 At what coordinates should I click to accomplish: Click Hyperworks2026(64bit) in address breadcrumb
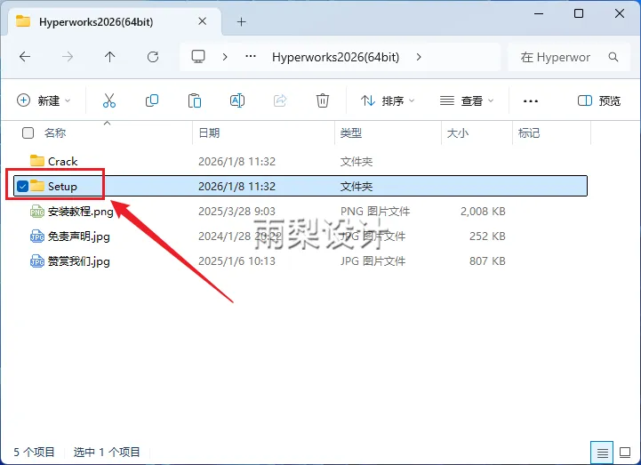pos(336,57)
